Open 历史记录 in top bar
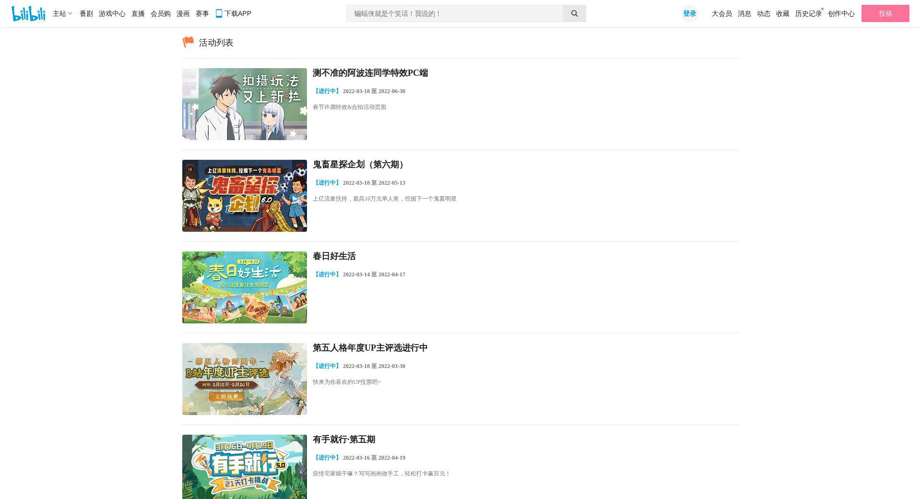This screenshot has height=499, width=921. 808,13
